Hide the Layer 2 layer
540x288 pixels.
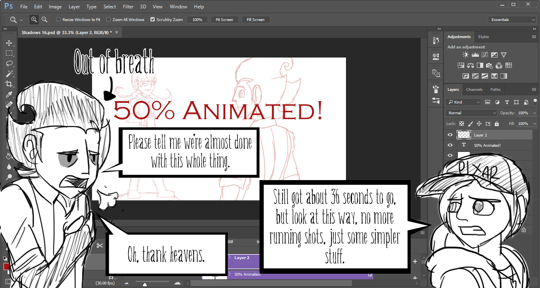coord(450,135)
